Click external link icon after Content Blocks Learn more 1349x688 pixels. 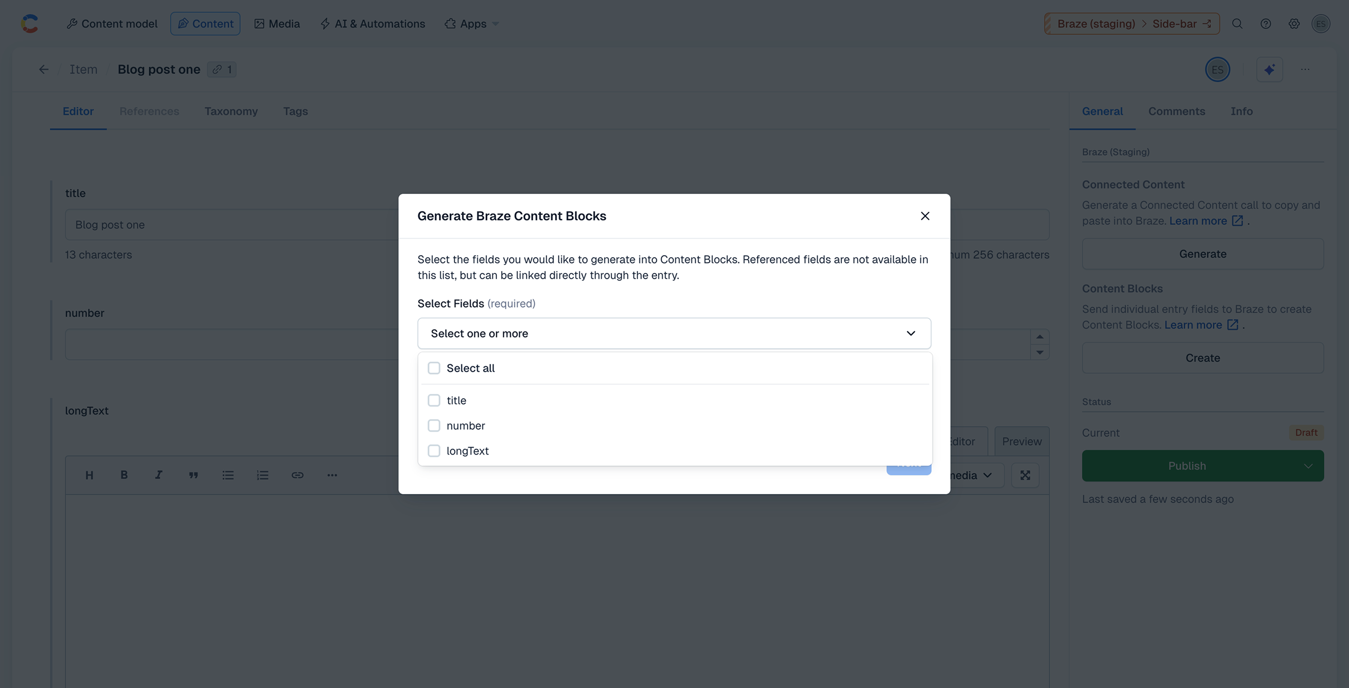coord(1232,325)
